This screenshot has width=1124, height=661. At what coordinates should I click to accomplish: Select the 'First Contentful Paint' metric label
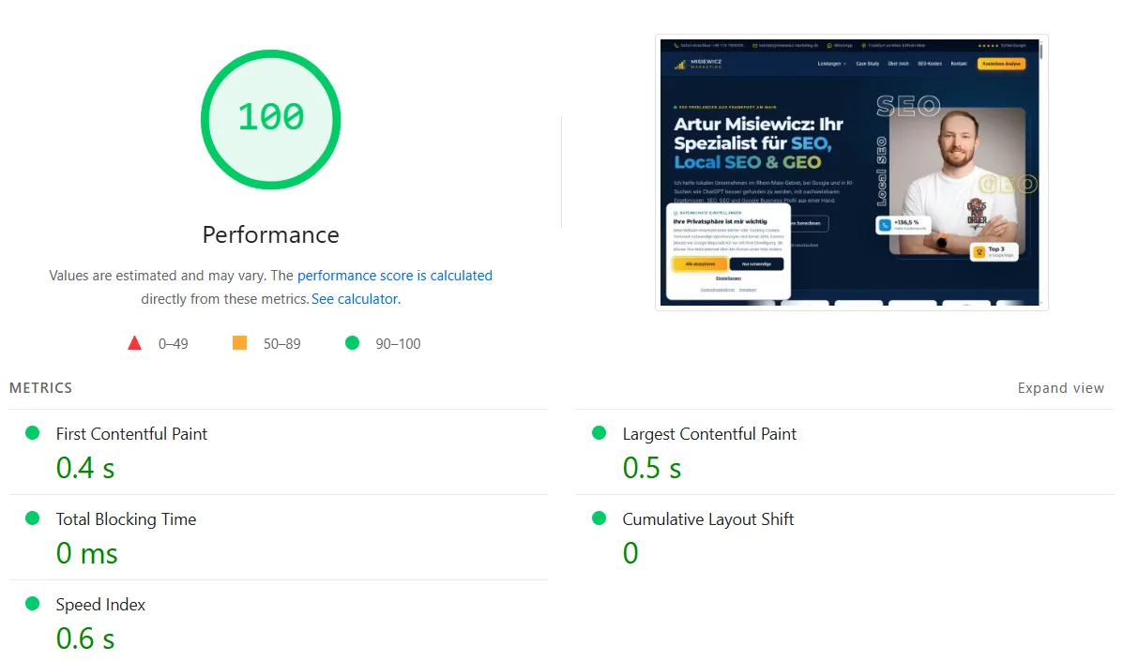(131, 434)
